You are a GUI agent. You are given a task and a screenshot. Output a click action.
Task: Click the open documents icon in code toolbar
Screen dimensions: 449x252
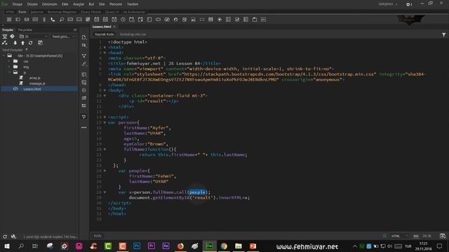click(84, 37)
